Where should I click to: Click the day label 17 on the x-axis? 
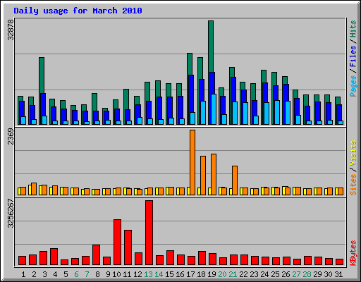coord(190,274)
